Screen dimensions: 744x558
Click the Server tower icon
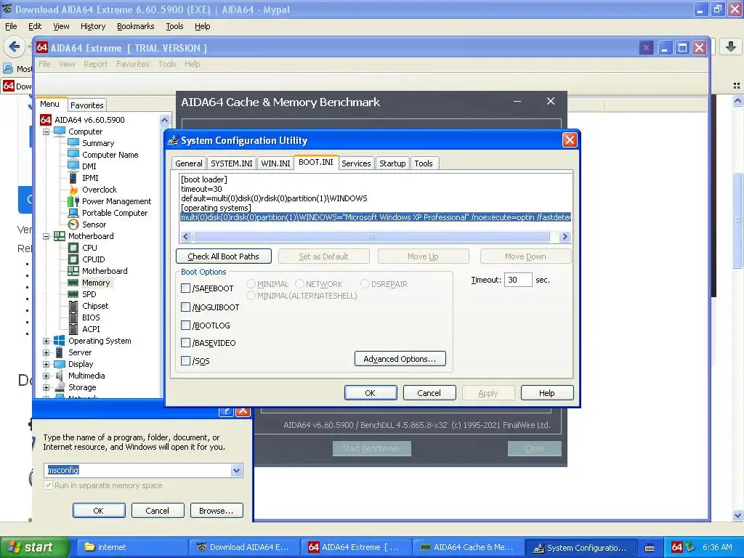[x=60, y=352]
